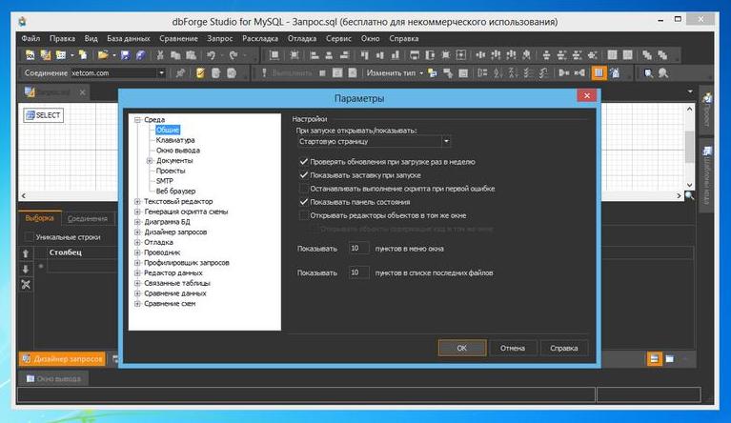Image resolution: width=731 pixels, height=423 pixels.
Task: Open the Справка menu in menu bar
Action: tap(404, 39)
